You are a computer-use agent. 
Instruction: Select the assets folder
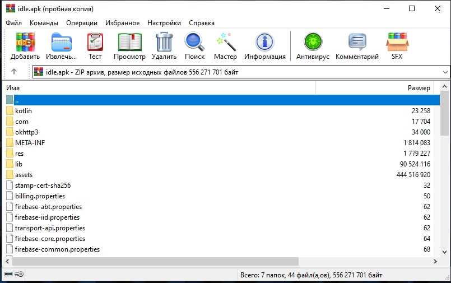click(24, 175)
